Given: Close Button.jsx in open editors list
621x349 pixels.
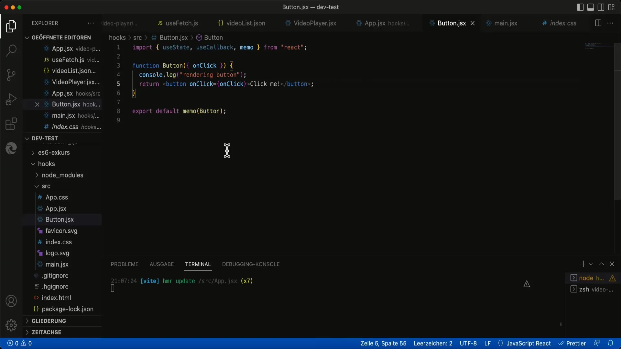Looking at the screenshot, I should pyautogui.click(x=37, y=104).
